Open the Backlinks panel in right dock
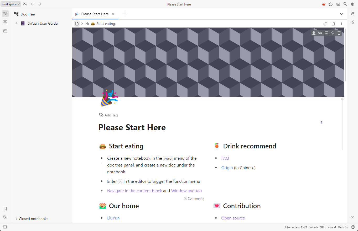This screenshot has height=231, width=358. coord(352,217)
